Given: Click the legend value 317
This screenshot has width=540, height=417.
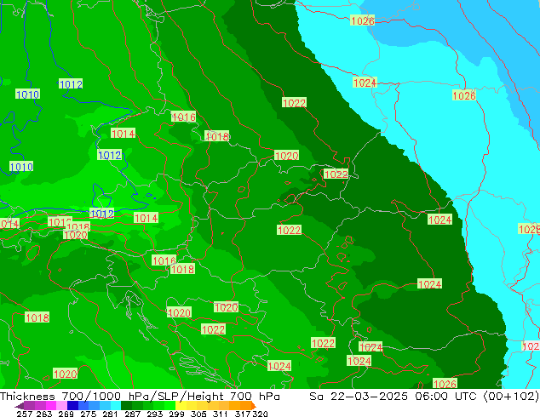Looking at the screenshot, I should (243, 414).
